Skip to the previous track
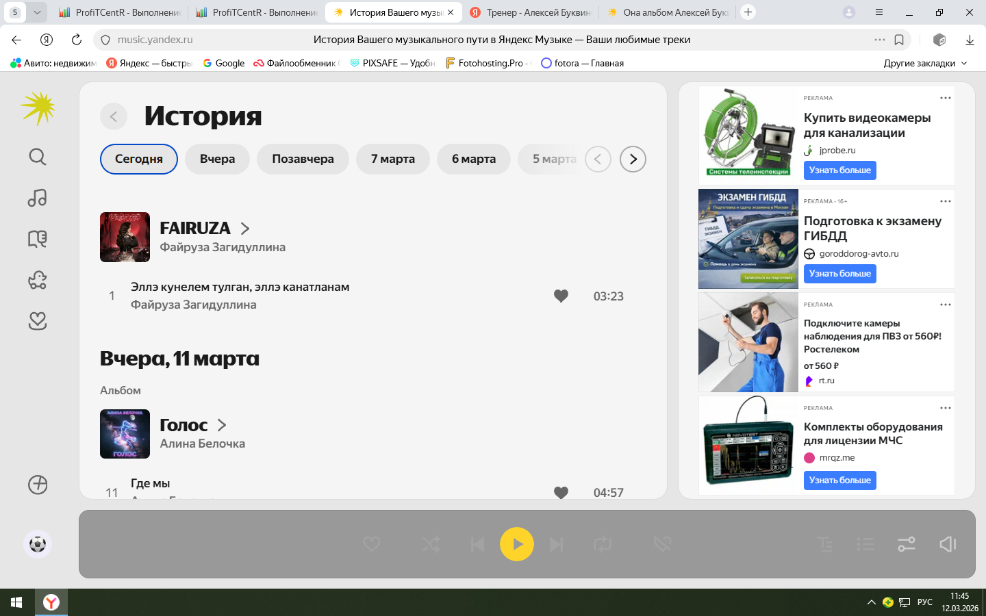986x616 pixels. (x=477, y=544)
